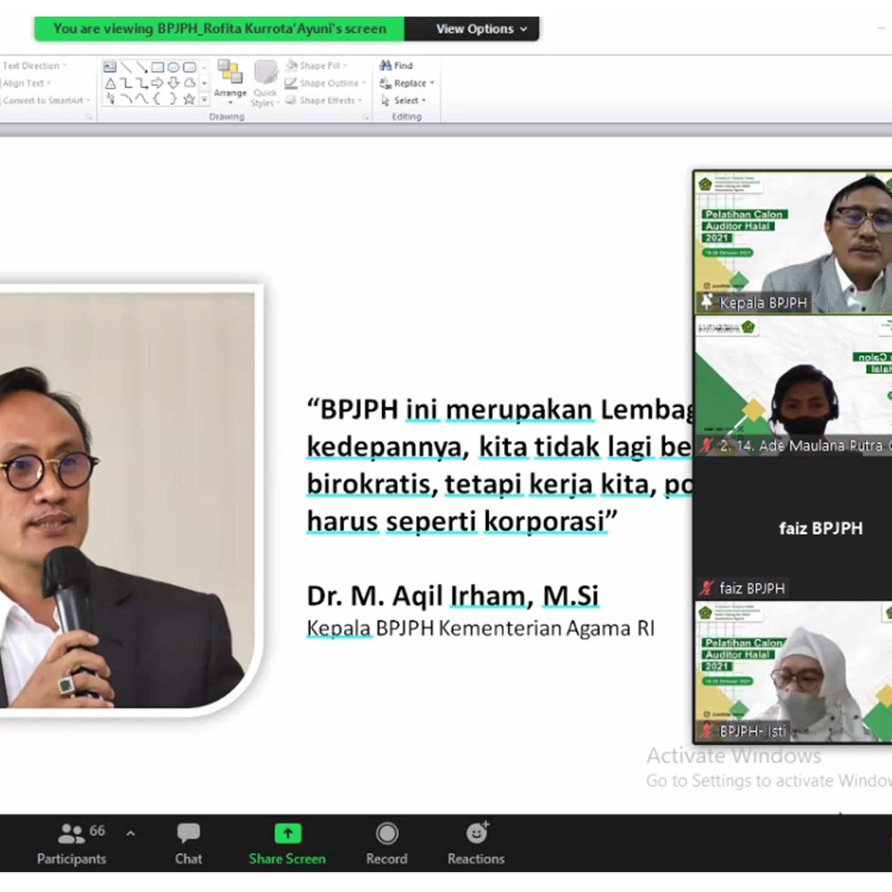892x892 pixels.
Task: Choose the isosceles triangle shape
Action: pyautogui.click(x=110, y=83)
